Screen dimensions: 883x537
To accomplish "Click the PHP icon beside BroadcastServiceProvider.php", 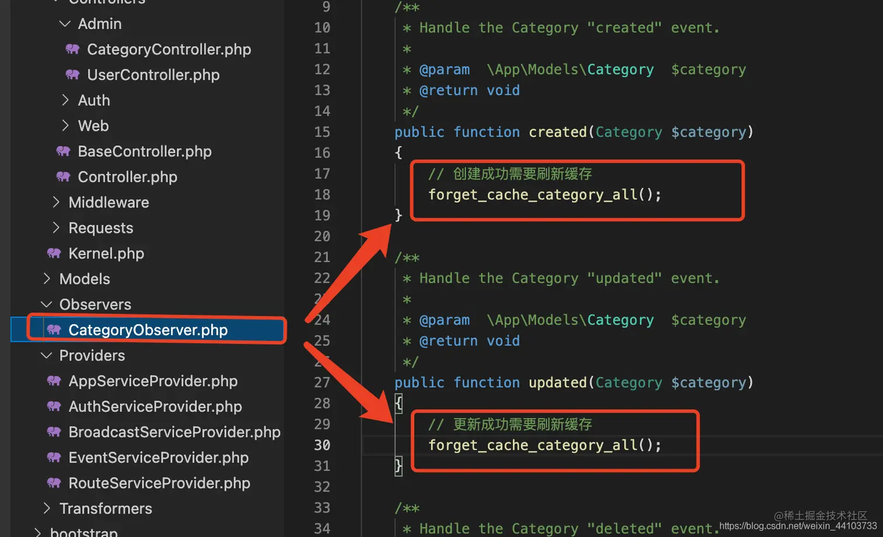I will click(x=54, y=432).
